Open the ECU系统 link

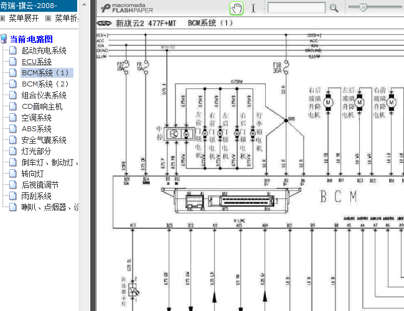click(x=37, y=62)
